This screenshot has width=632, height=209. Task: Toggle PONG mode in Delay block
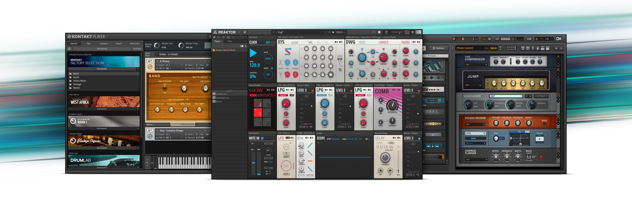391,143
